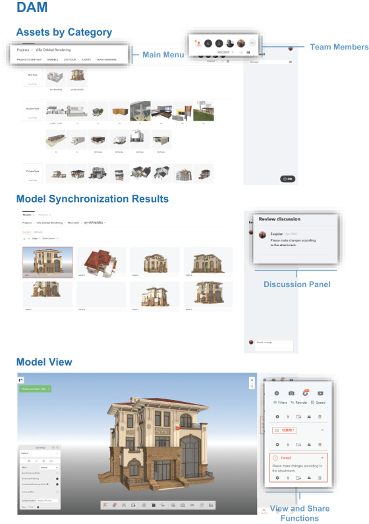Toggle Enhanced Rendering option
The width and height of the screenshot is (369, 524).
click(x=57, y=478)
